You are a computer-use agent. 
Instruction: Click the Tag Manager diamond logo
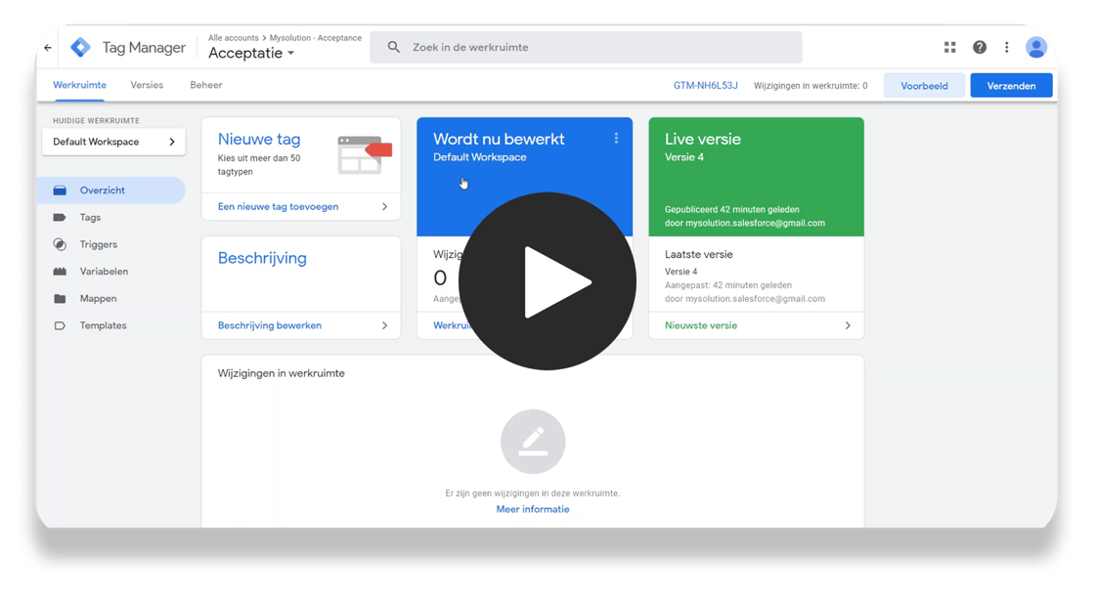[x=80, y=48]
